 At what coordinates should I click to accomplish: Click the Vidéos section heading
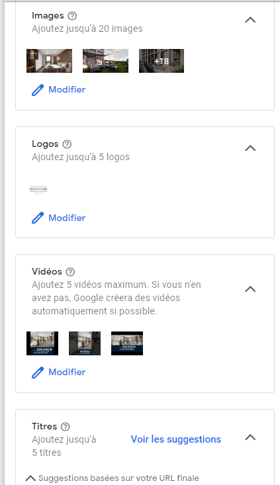coord(47,271)
